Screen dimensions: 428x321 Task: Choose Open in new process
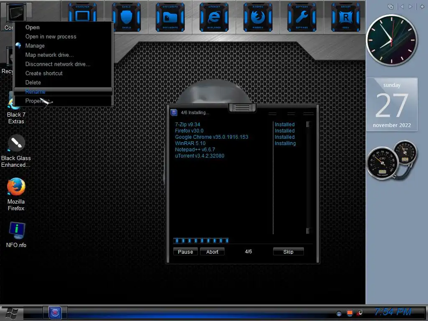click(63, 37)
